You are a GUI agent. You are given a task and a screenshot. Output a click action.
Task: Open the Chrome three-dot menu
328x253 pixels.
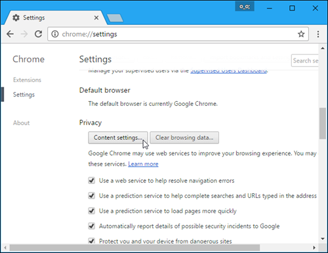click(318, 34)
